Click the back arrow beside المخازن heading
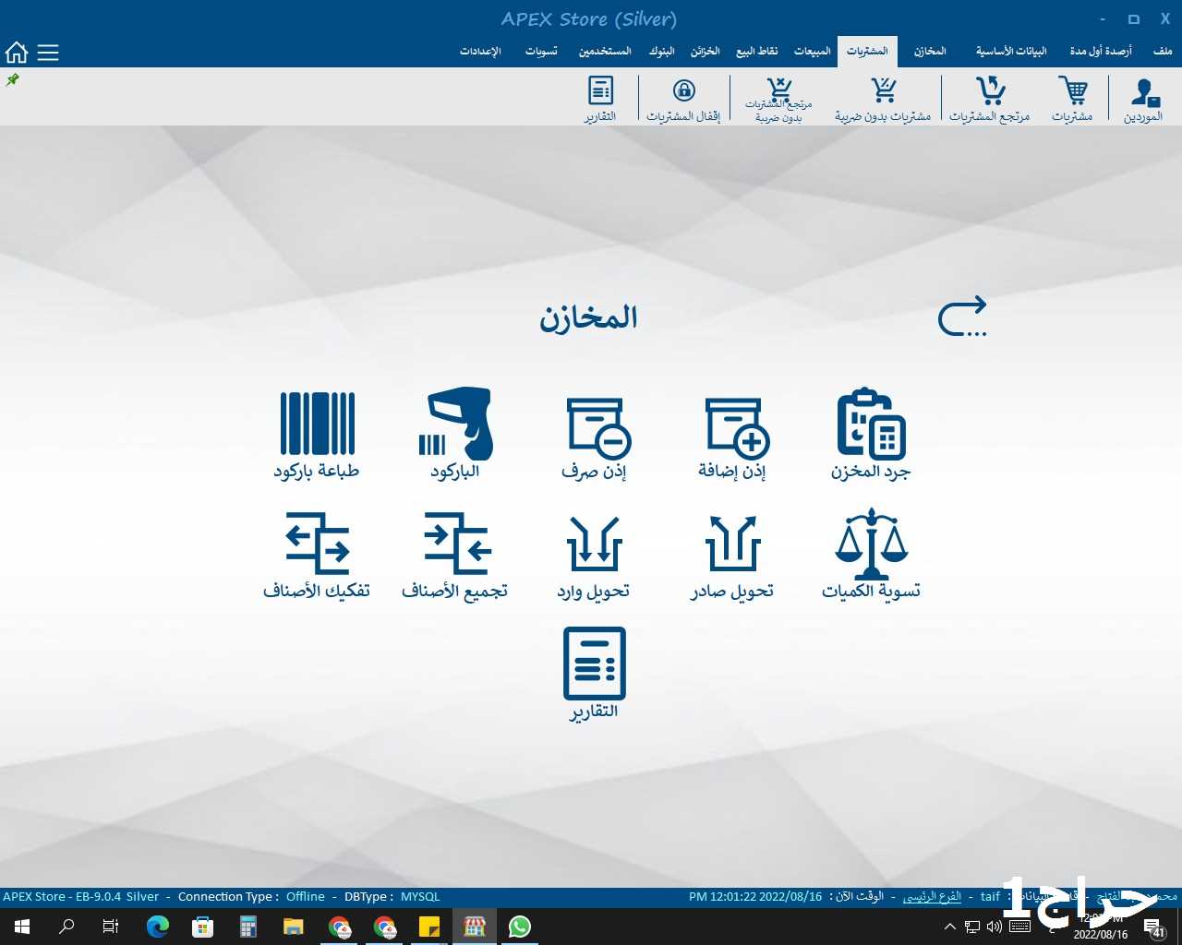The height and width of the screenshot is (945, 1182). pos(962,317)
